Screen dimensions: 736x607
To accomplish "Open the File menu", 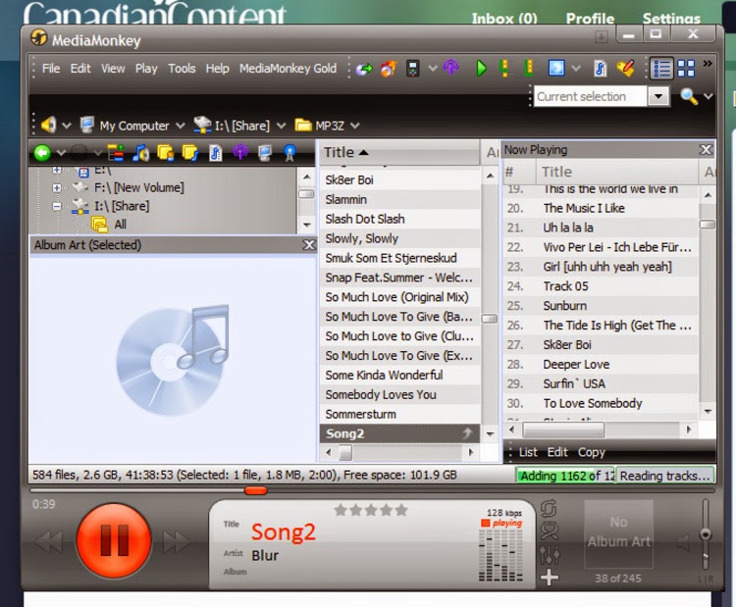I will tap(51, 69).
